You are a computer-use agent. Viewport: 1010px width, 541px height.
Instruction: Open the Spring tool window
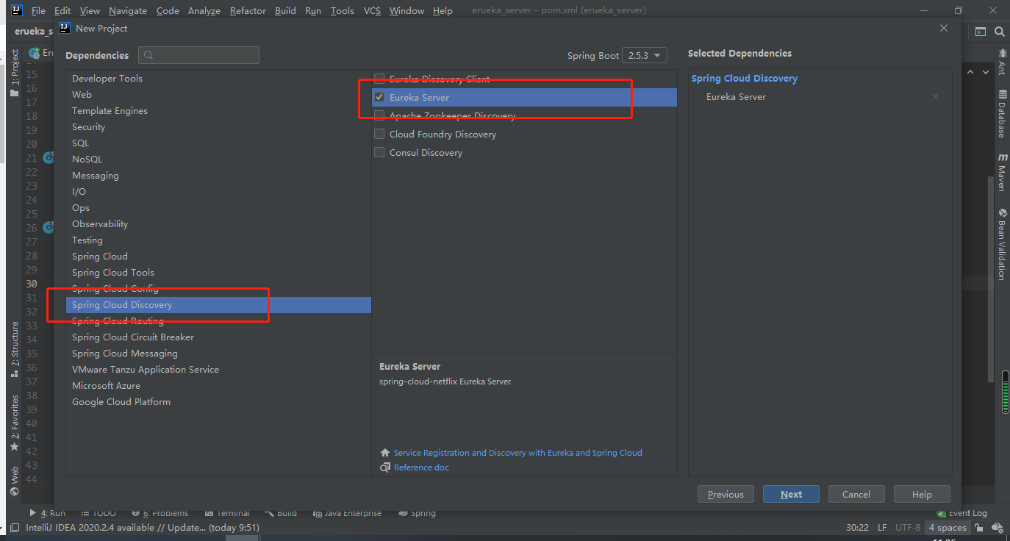[417, 513]
